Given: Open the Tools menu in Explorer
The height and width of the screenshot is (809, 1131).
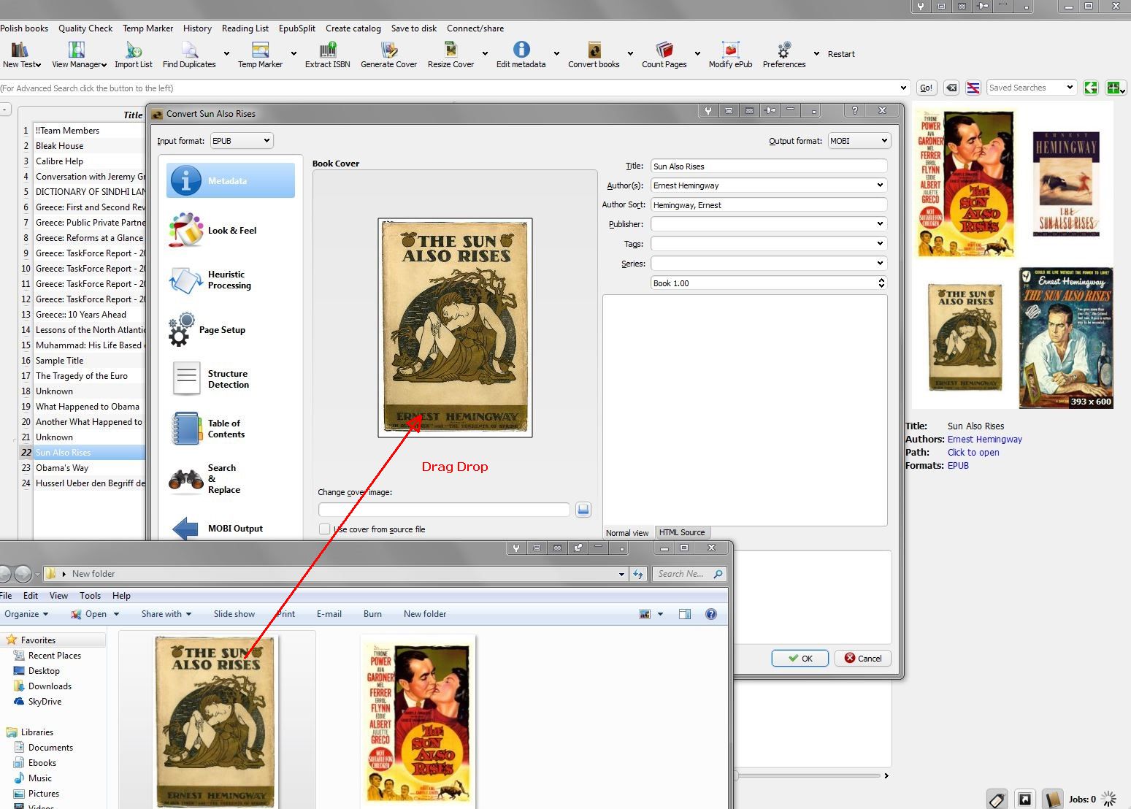Looking at the screenshot, I should click(90, 596).
